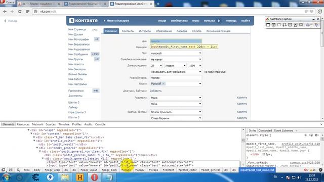
Task: Click the VK music play button icon
Action: point(219,21)
